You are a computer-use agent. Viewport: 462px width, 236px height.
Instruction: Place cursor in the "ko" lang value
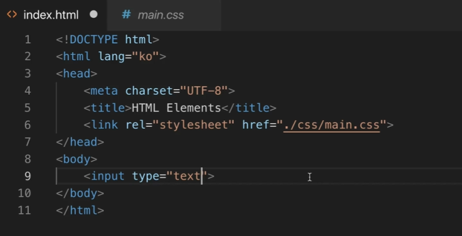146,56
